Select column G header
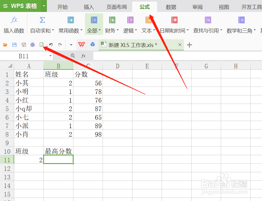The height and width of the screenshot is (201, 262). coord(206,66)
